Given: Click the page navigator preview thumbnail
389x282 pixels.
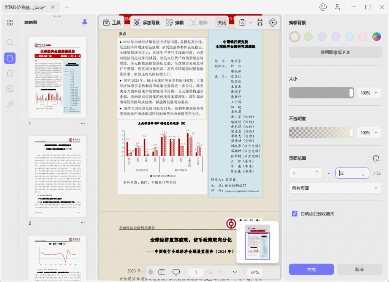Looking at the screenshot, I should (258, 242).
